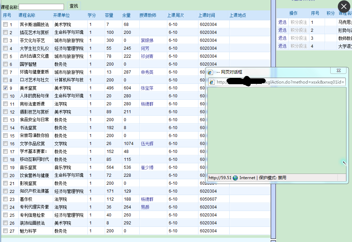Click course name 移动互联网时代

34,159
